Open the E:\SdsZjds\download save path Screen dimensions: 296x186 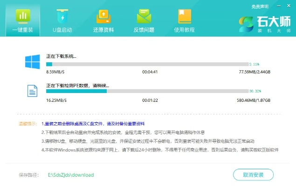tap(71, 175)
